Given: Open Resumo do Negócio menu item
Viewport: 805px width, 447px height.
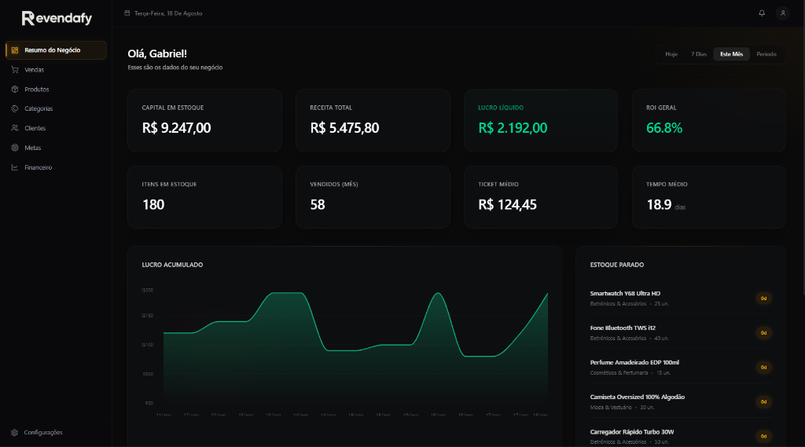Looking at the screenshot, I should 56,50.
